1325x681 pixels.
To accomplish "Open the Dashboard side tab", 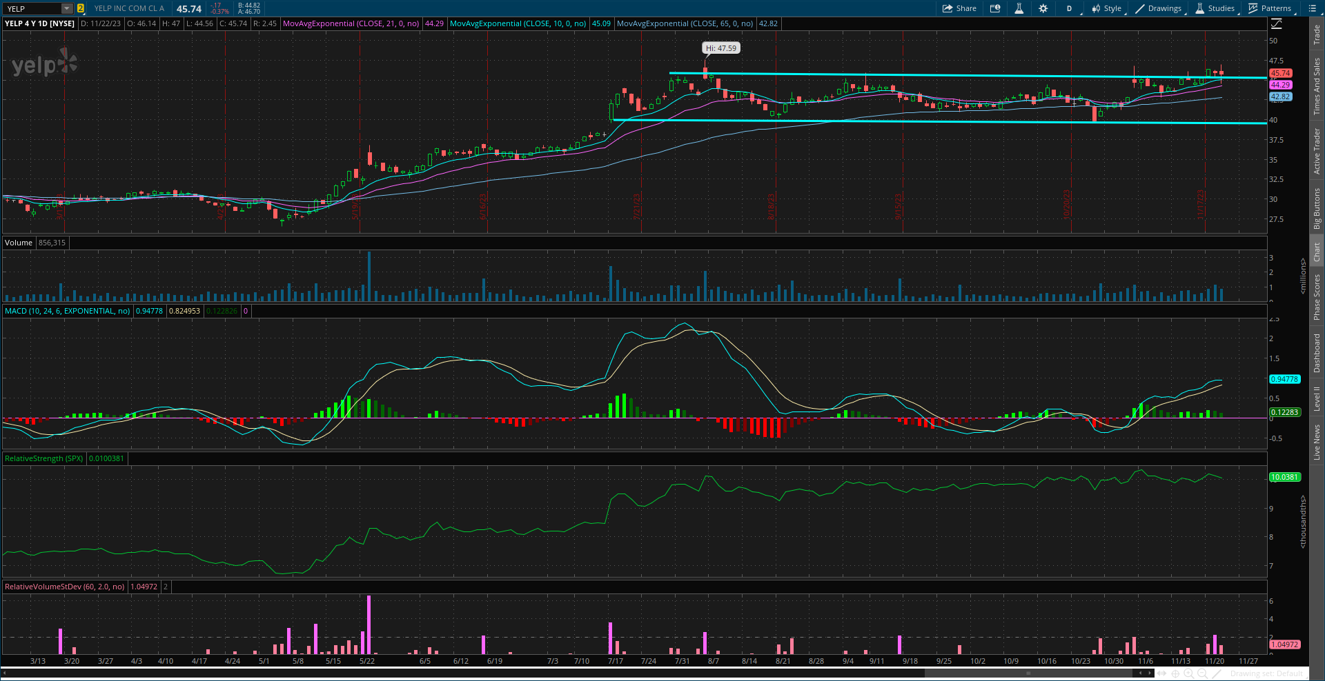I will (1317, 354).
